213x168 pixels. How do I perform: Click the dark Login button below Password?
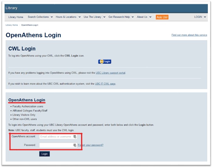(44, 154)
